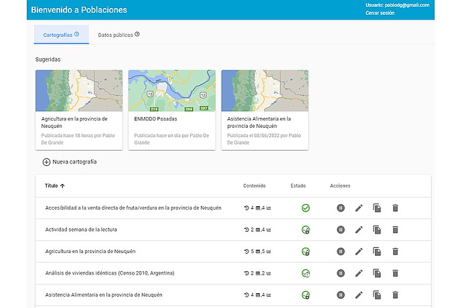Open Actividad semana de la lectura title
Viewport: 462px width, 308px height.
(x=81, y=230)
